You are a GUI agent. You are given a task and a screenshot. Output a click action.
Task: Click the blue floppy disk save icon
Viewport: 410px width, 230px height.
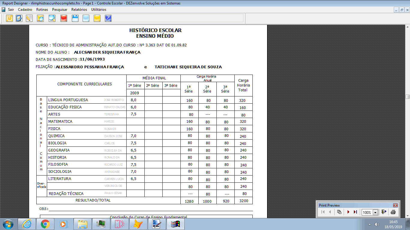tap(75, 19)
